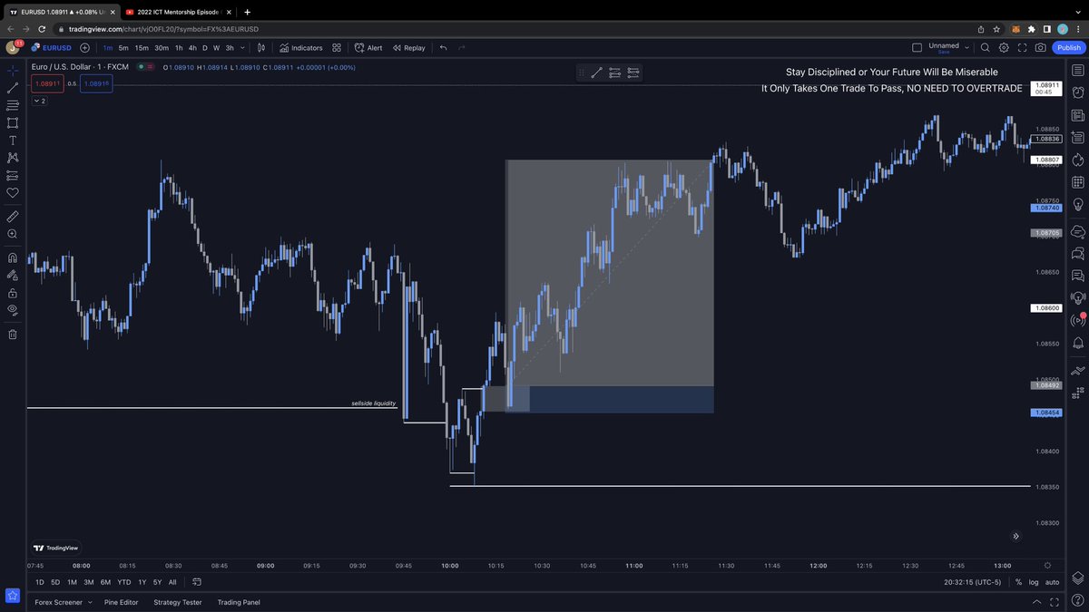
Task: Select chart layout setup square icon
Action: tap(917, 48)
